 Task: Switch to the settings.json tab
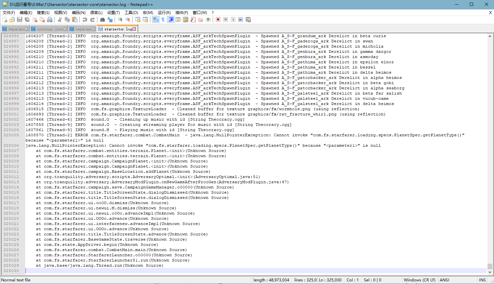pos(49,29)
